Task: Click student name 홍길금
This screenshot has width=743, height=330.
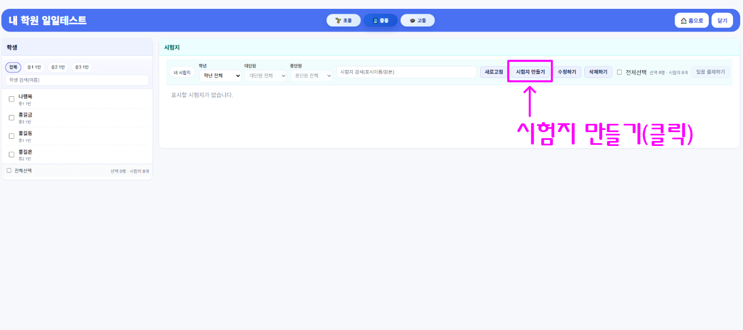Action: 25,115
